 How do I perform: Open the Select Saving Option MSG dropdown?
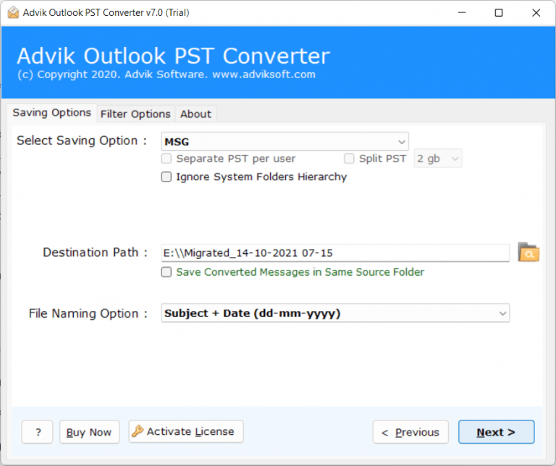[x=285, y=141]
